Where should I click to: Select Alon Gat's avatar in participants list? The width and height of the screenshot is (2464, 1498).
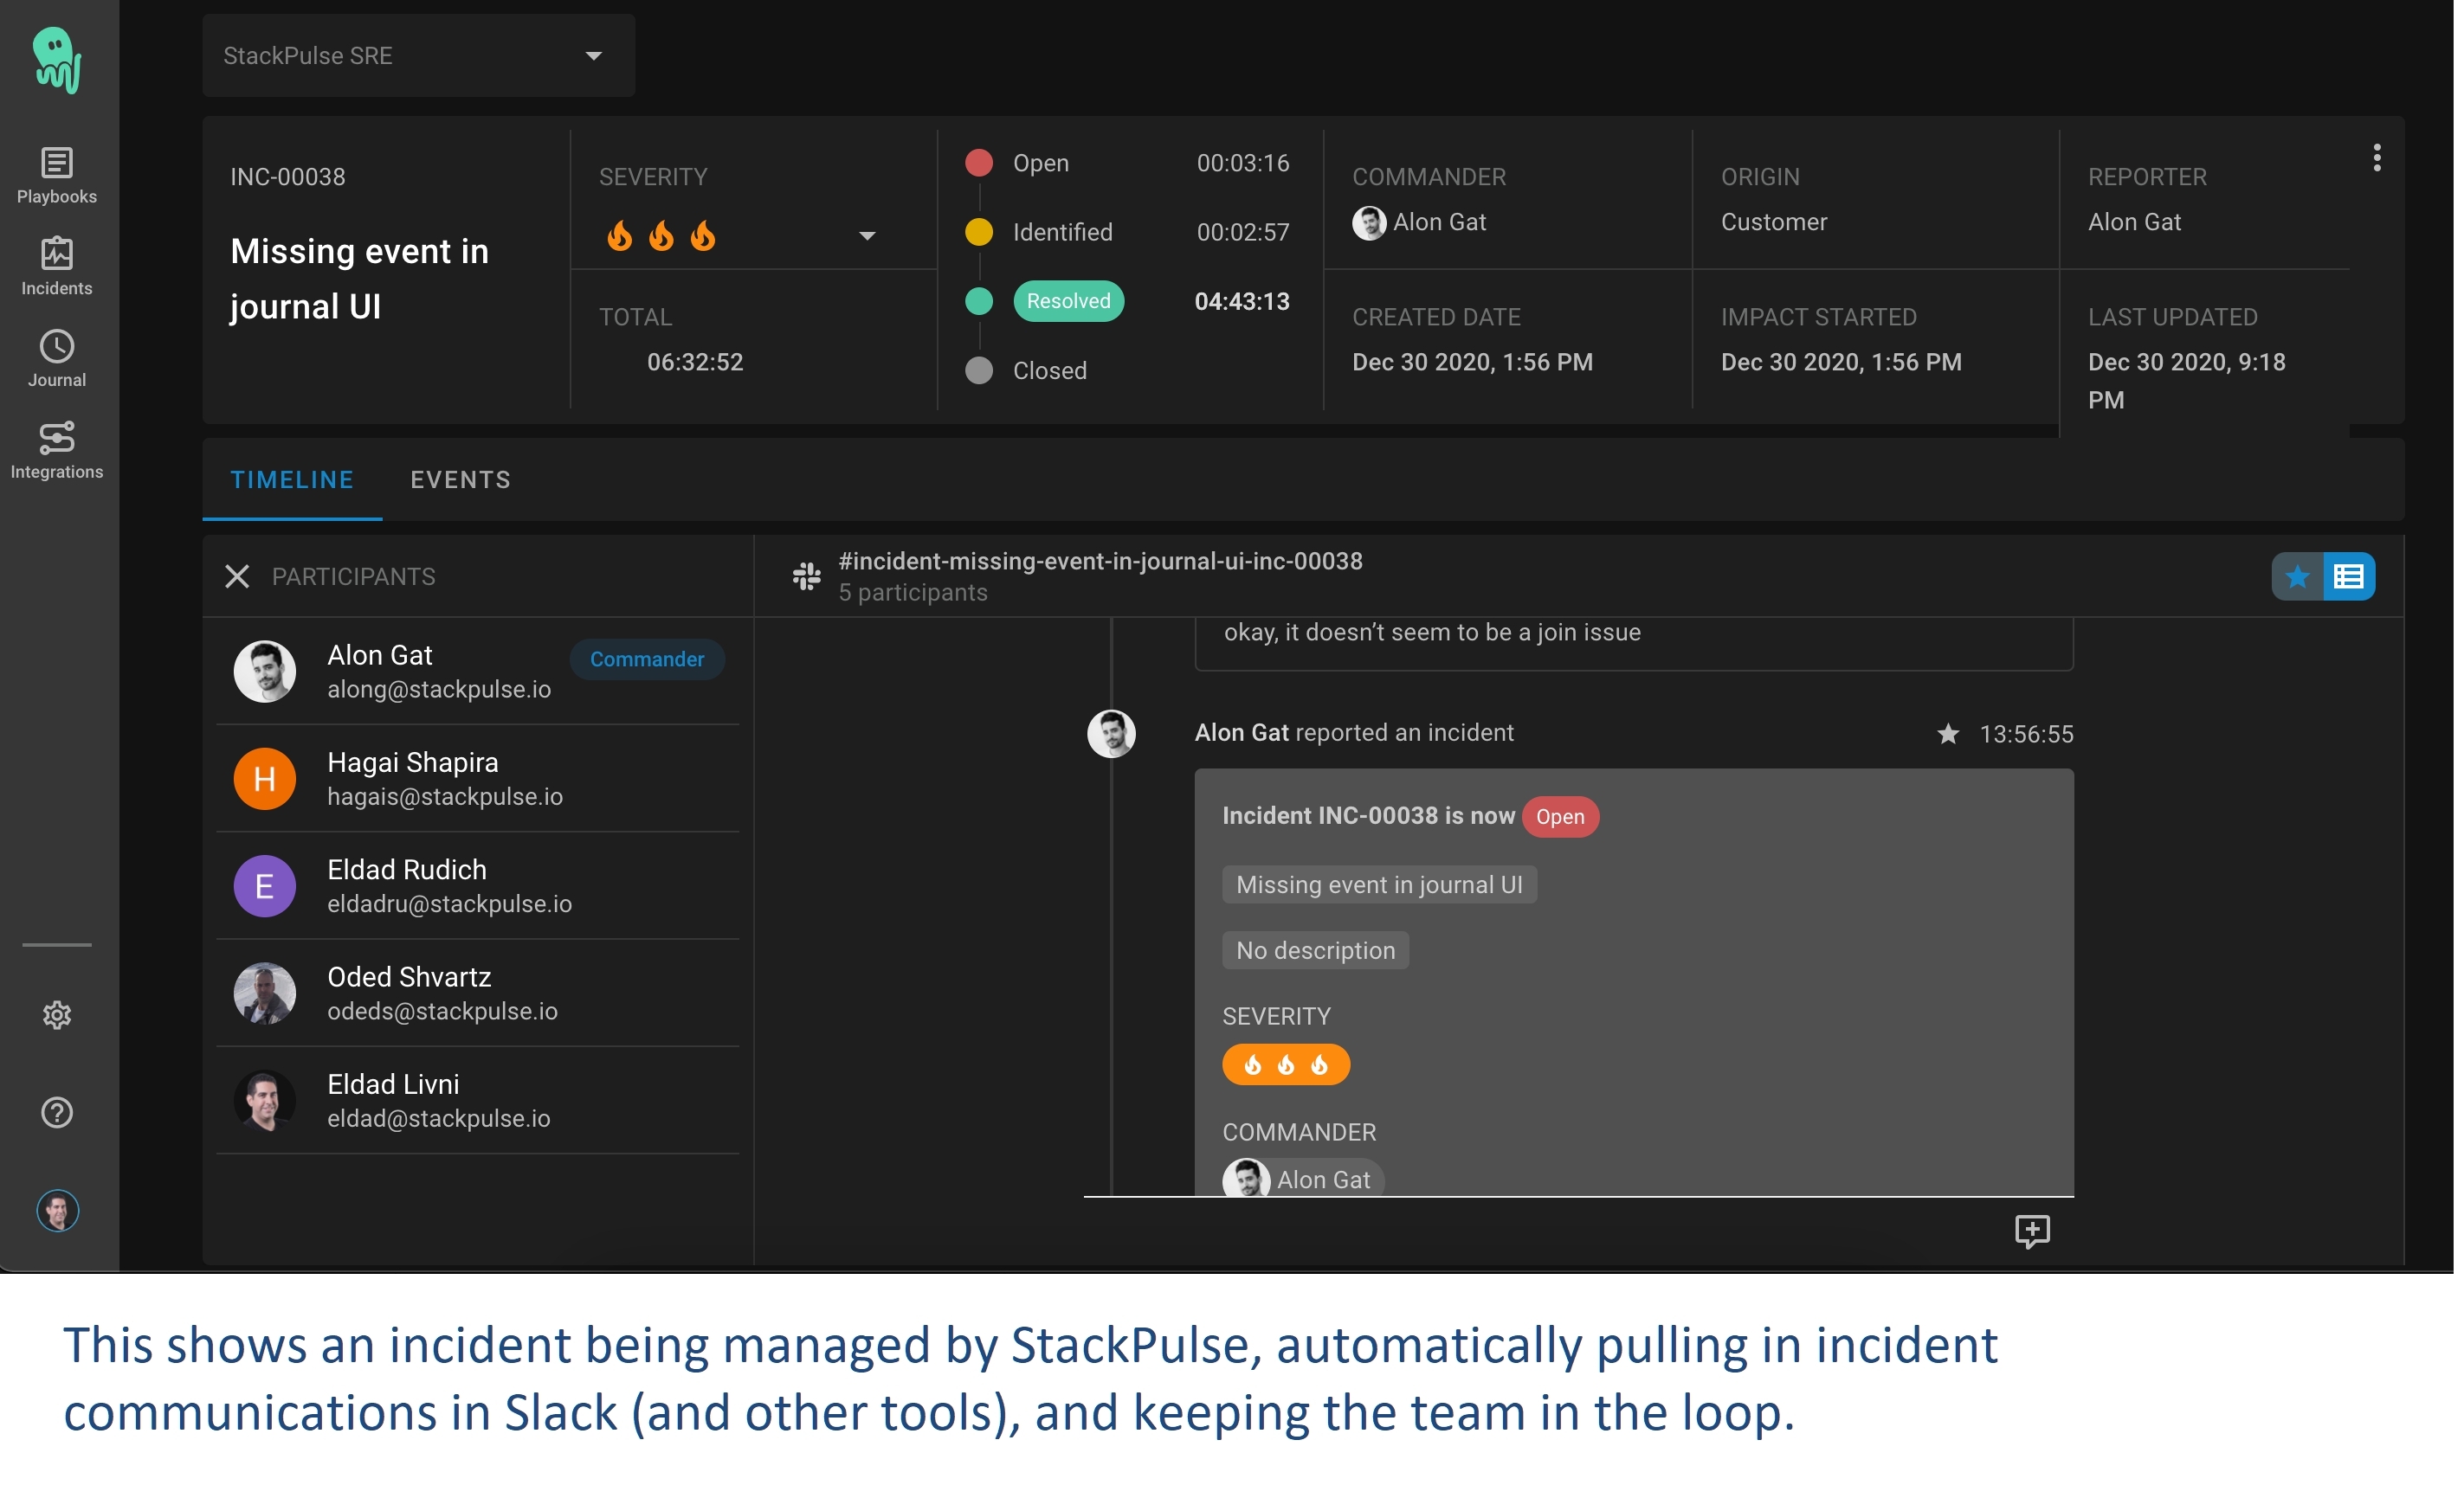tap(265, 672)
